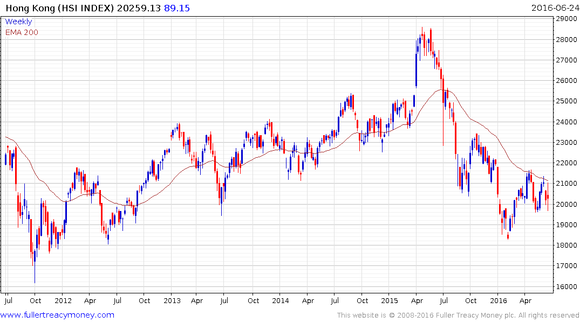Click the 2016 year label on time axis
580x323 pixels.
click(498, 300)
